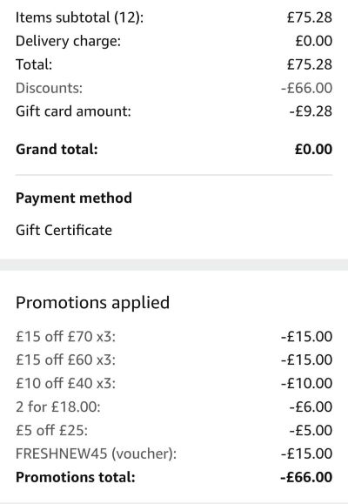Select the Gift Certificate payment entry

coord(64,230)
